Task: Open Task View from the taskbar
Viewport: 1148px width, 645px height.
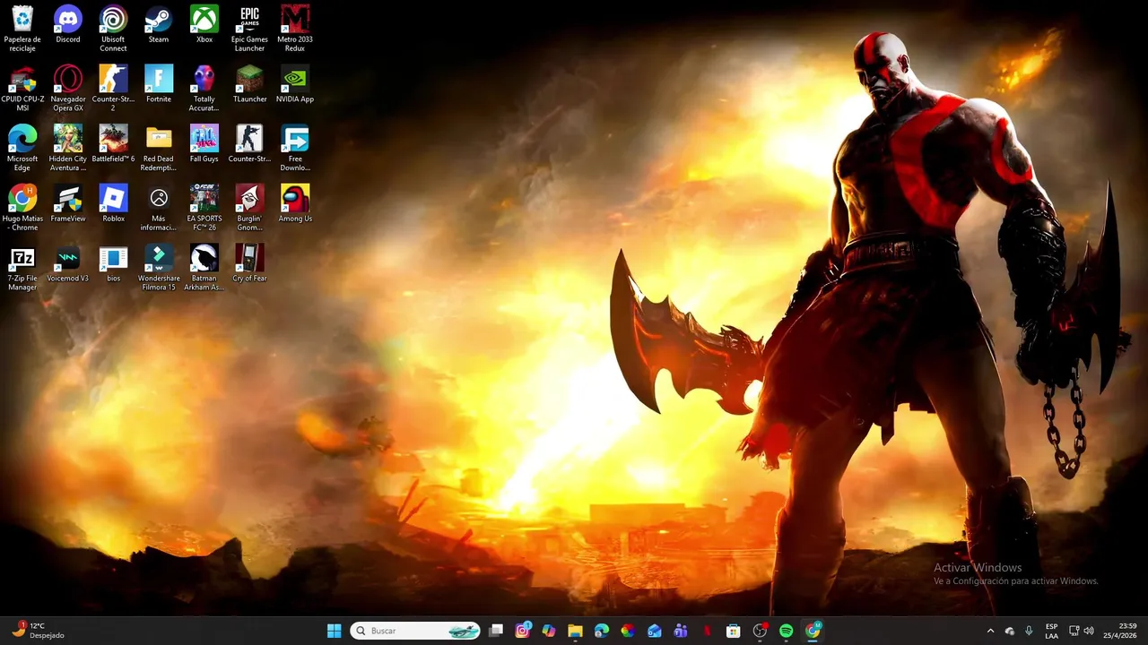Action: [x=496, y=631]
